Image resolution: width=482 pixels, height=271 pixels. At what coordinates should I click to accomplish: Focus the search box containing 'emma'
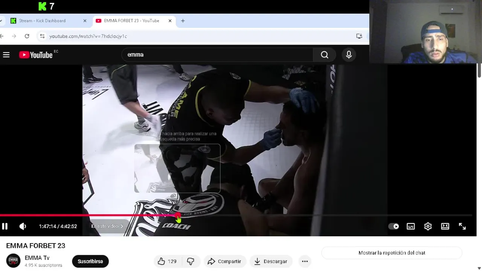pyautogui.click(x=217, y=55)
